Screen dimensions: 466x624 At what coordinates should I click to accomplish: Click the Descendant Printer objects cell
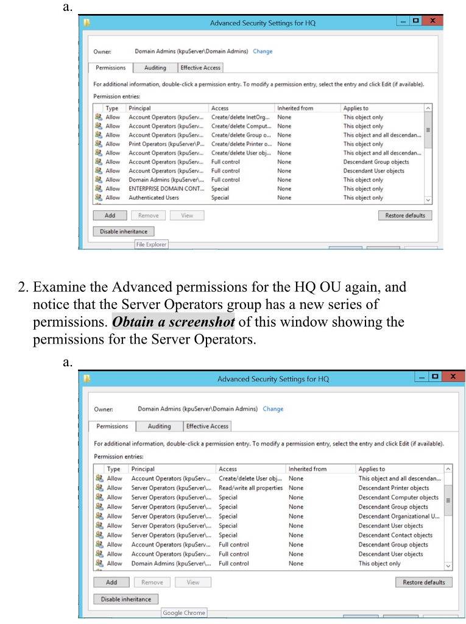pos(394,488)
